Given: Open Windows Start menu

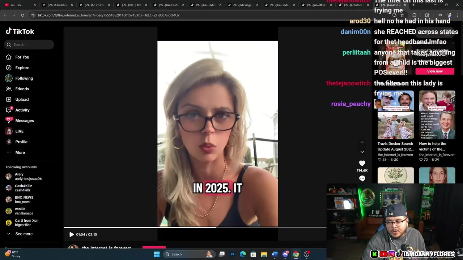Looking at the screenshot, I should click(157, 254).
